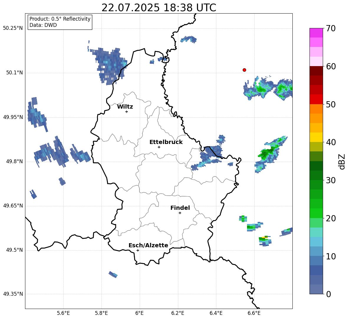Click the '40' value on the colorbar
This screenshot has width=349, height=319.
point(331,142)
